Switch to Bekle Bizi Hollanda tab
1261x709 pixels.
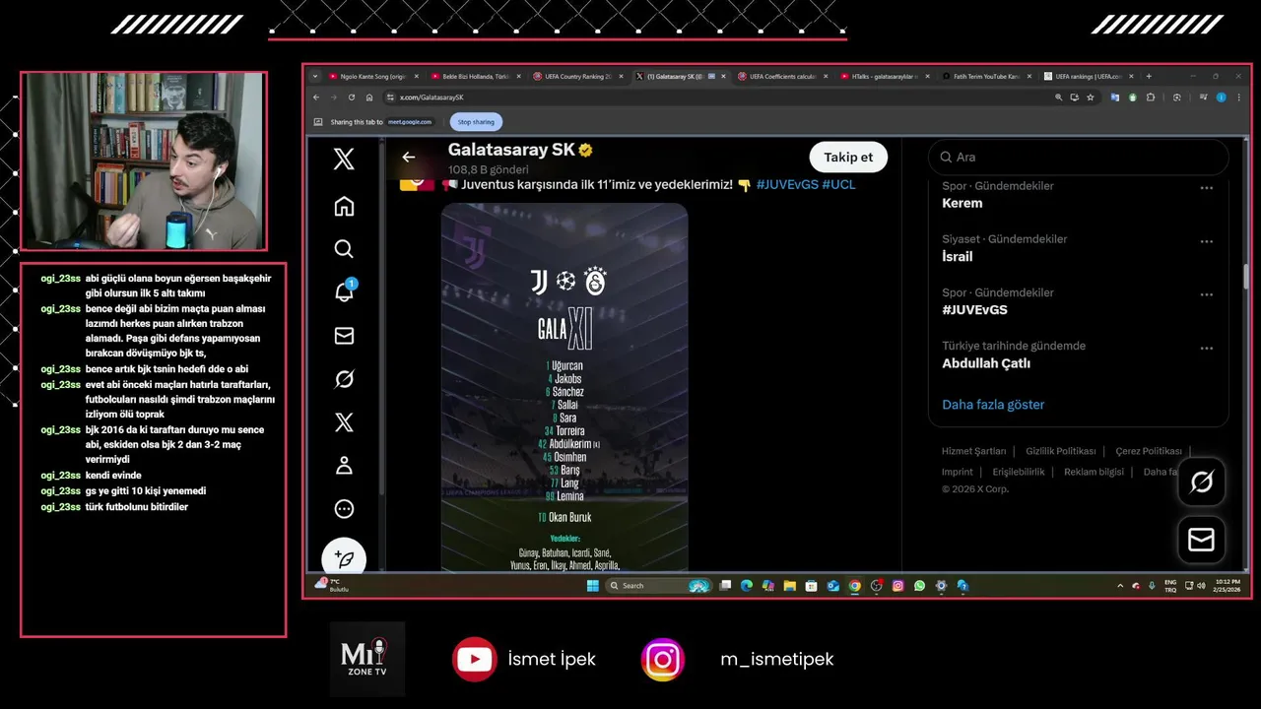coord(475,76)
